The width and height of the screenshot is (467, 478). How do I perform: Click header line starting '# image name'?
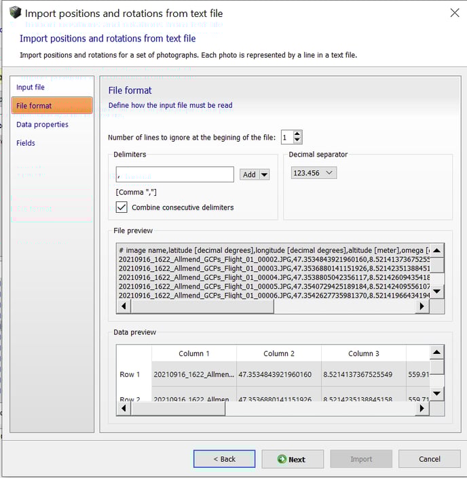point(274,251)
